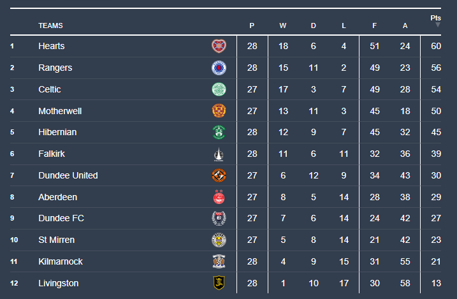Click the Dundee FC club crest icon
Viewport: 457px width, 299px height.
click(x=219, y=219)
